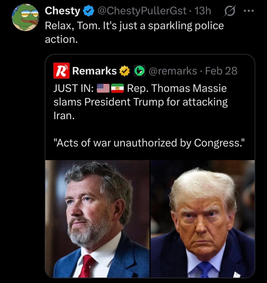Image resolution: width=267 pixels, height=283 pixels.
Task: Open right photo of man in blue tie
Action: (203, 219)
